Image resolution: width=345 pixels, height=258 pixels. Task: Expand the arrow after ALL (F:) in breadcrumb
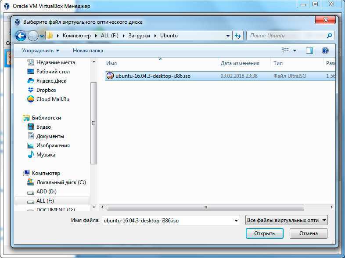coord(123,36)
